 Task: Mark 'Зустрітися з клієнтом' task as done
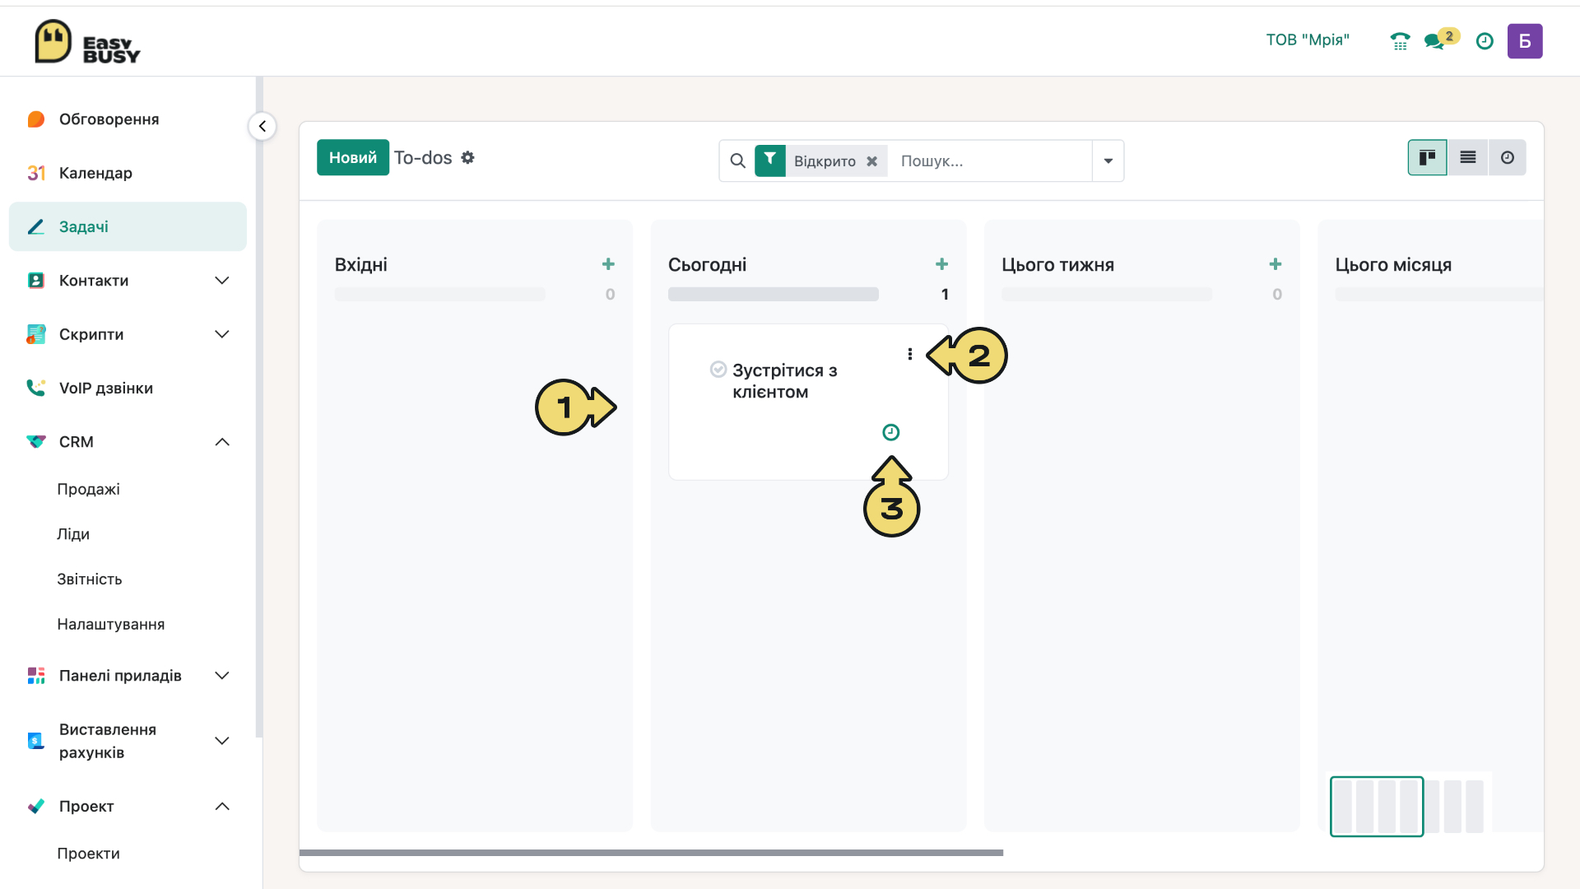[718, 369]
